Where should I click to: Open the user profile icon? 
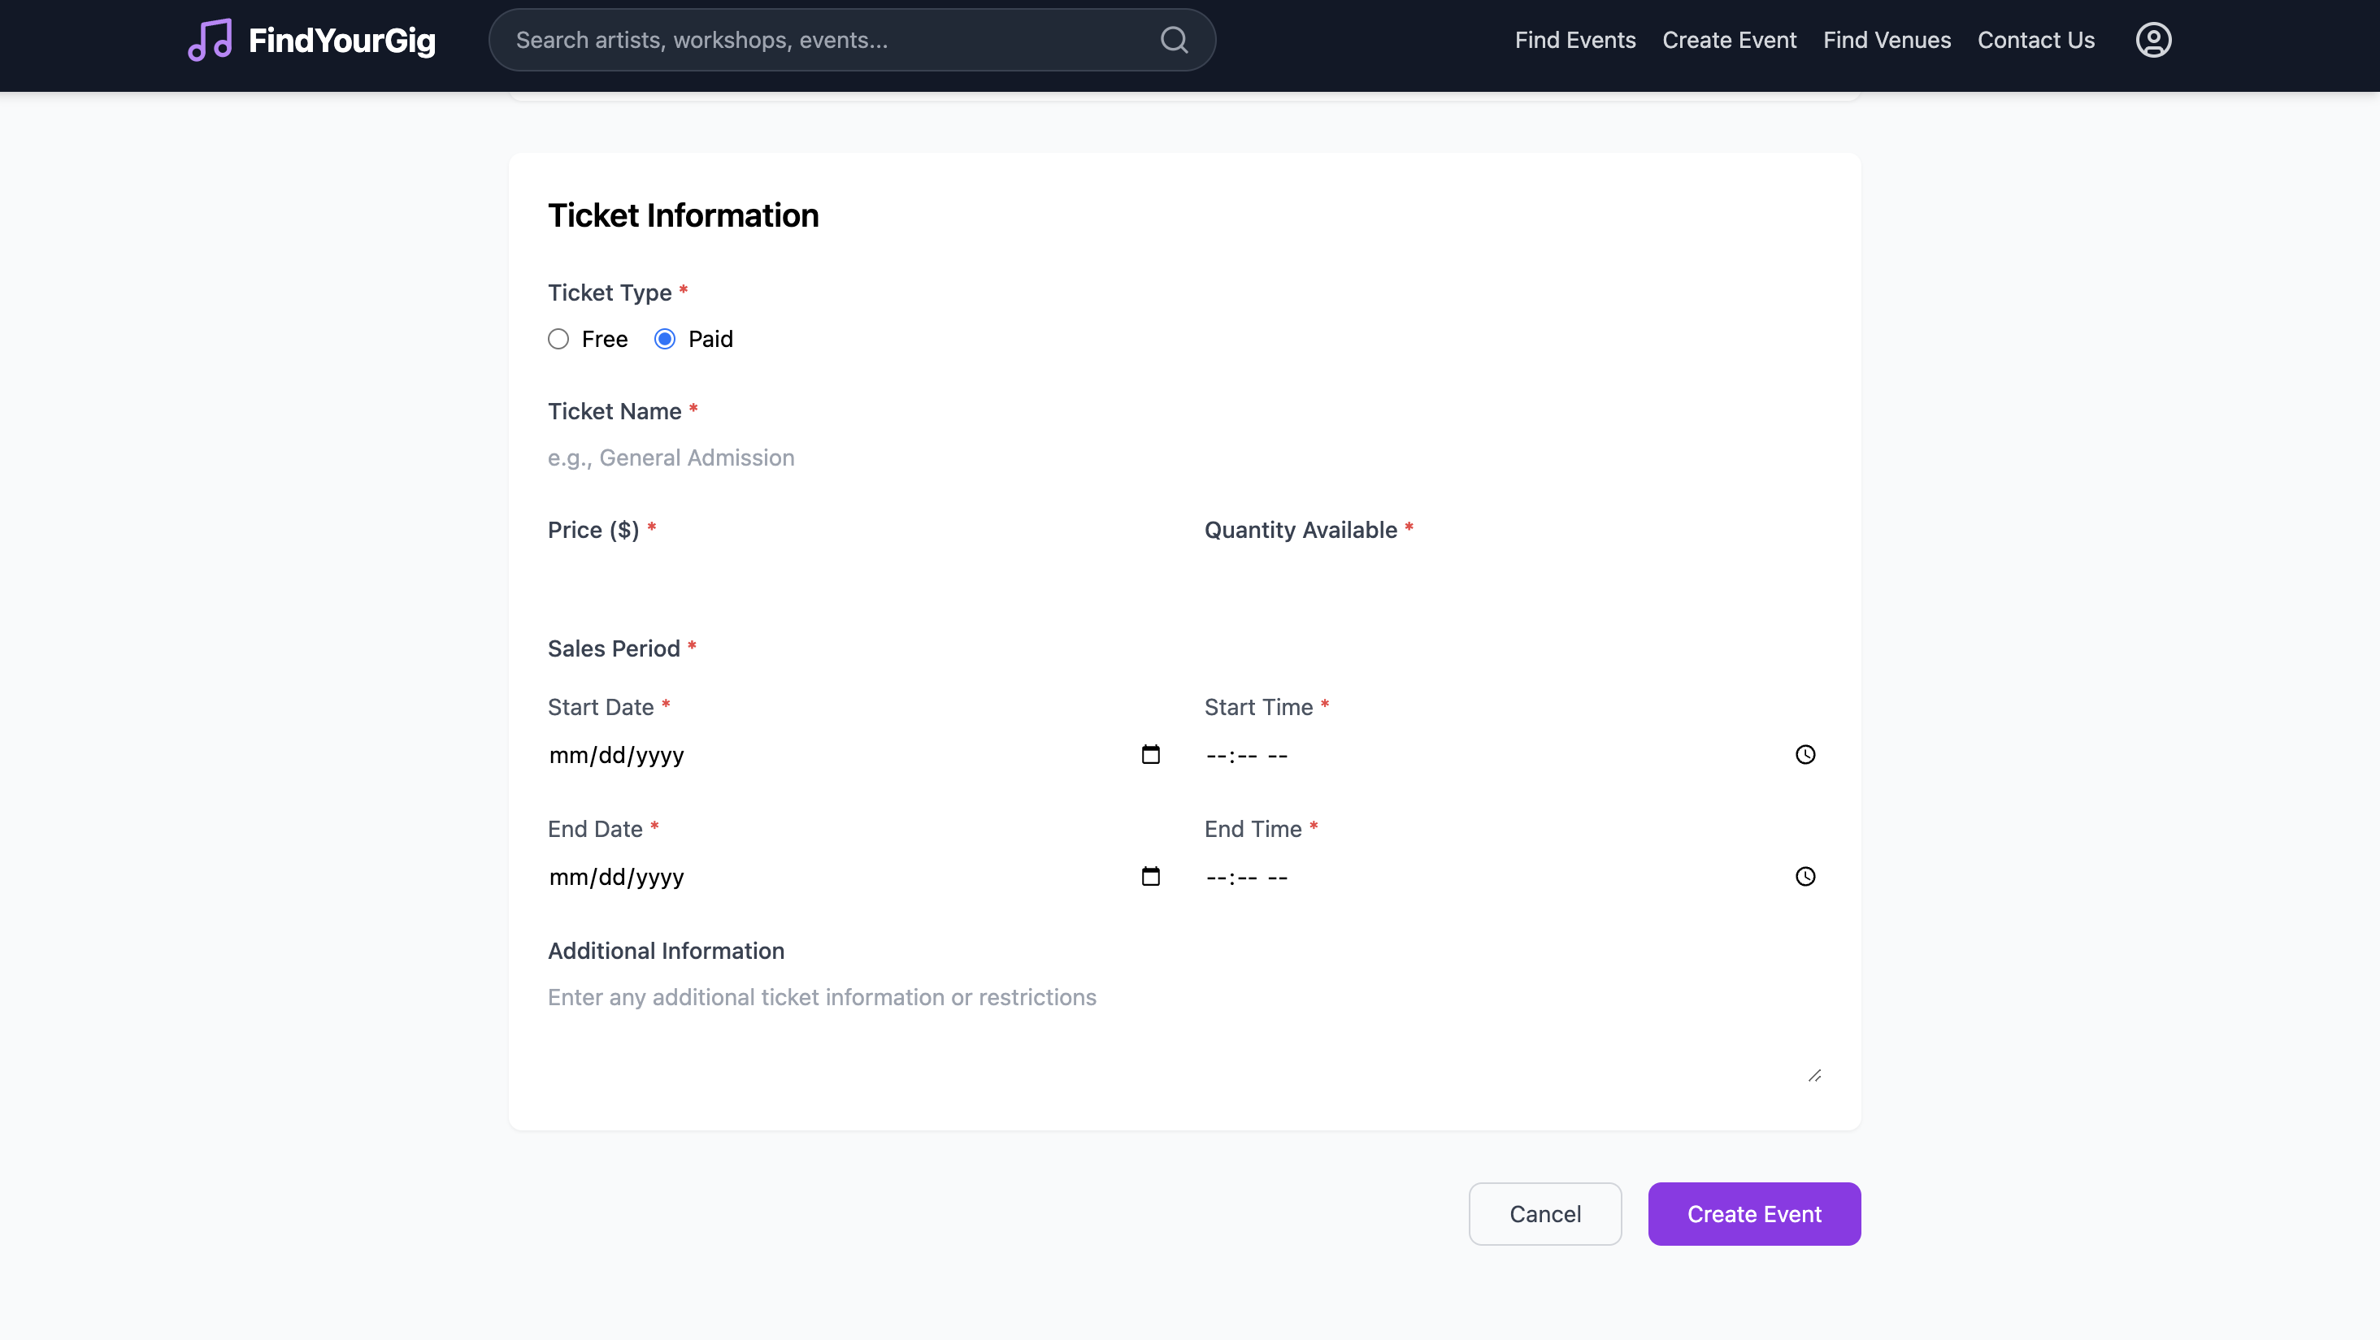coord(2152,41)
